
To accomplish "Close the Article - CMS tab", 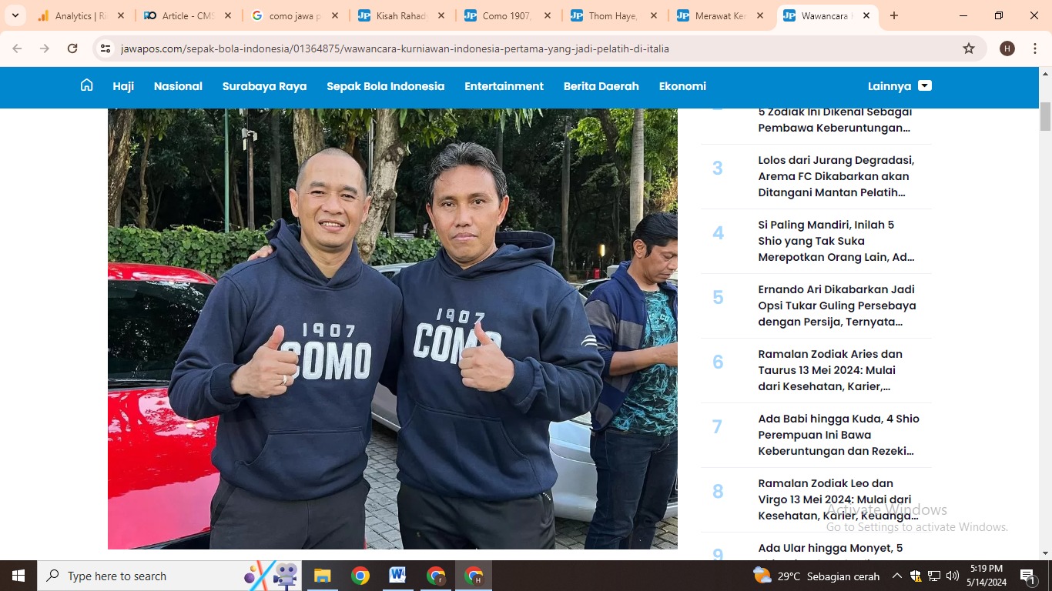I will tap(228, 15).
